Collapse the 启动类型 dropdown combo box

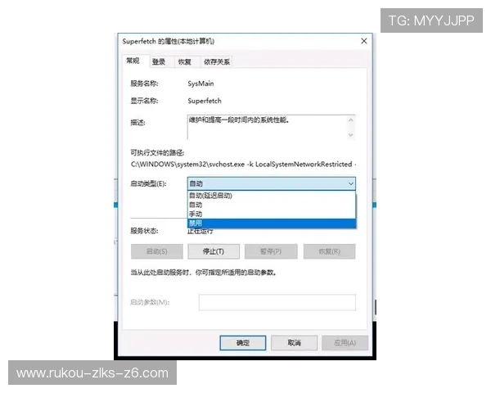272,183
